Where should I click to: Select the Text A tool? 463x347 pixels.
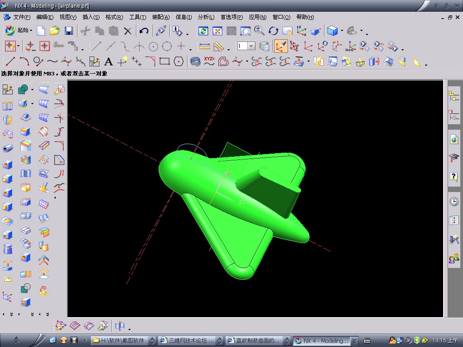point(109,61)
